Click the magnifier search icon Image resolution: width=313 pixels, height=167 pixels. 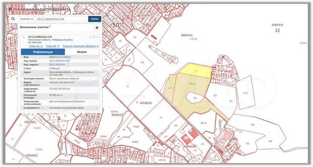pyautogui.click(x=13, y=19)
